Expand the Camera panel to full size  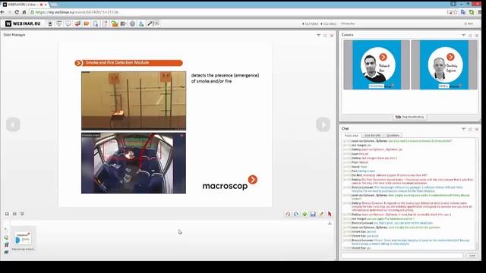click(x=470, y=36)
